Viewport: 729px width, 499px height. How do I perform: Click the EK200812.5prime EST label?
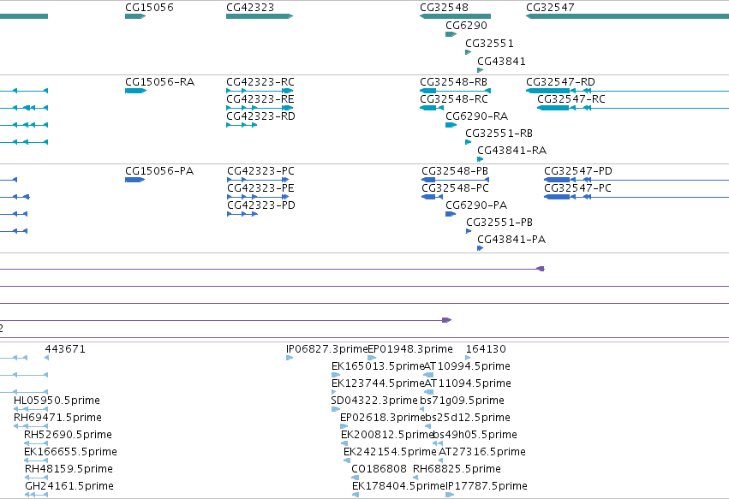coord(387,435)
